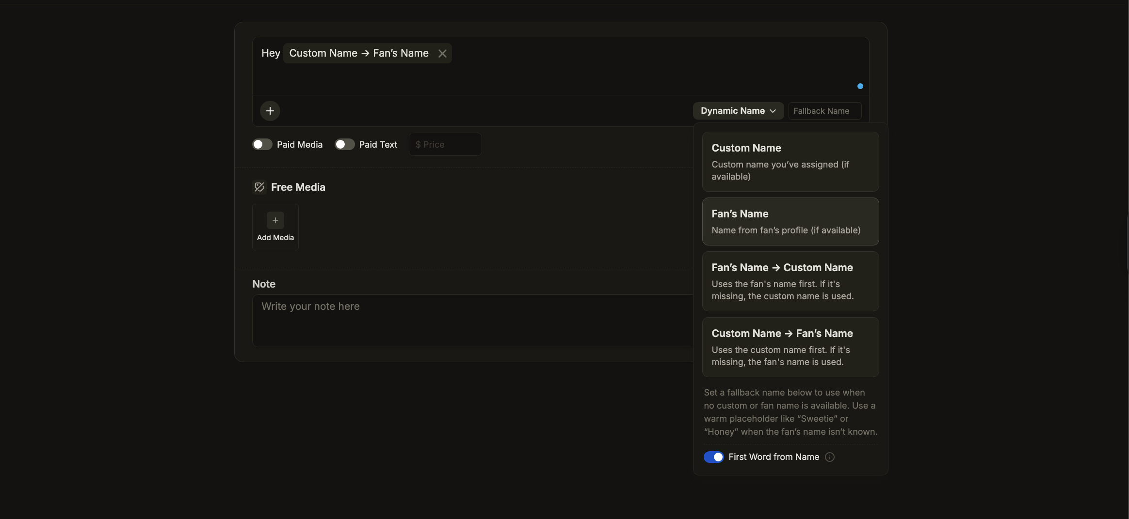This screenshot has width=1129, height=519.
Task: Turn on the Paid Text switch
Action: point(345,145)
